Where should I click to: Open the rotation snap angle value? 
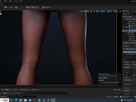point(104,11)
